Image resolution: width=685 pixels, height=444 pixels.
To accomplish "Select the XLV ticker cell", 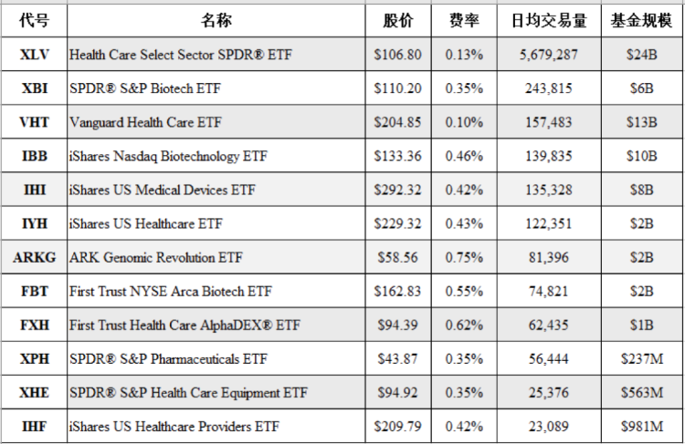I will click(x=35, y=55).
